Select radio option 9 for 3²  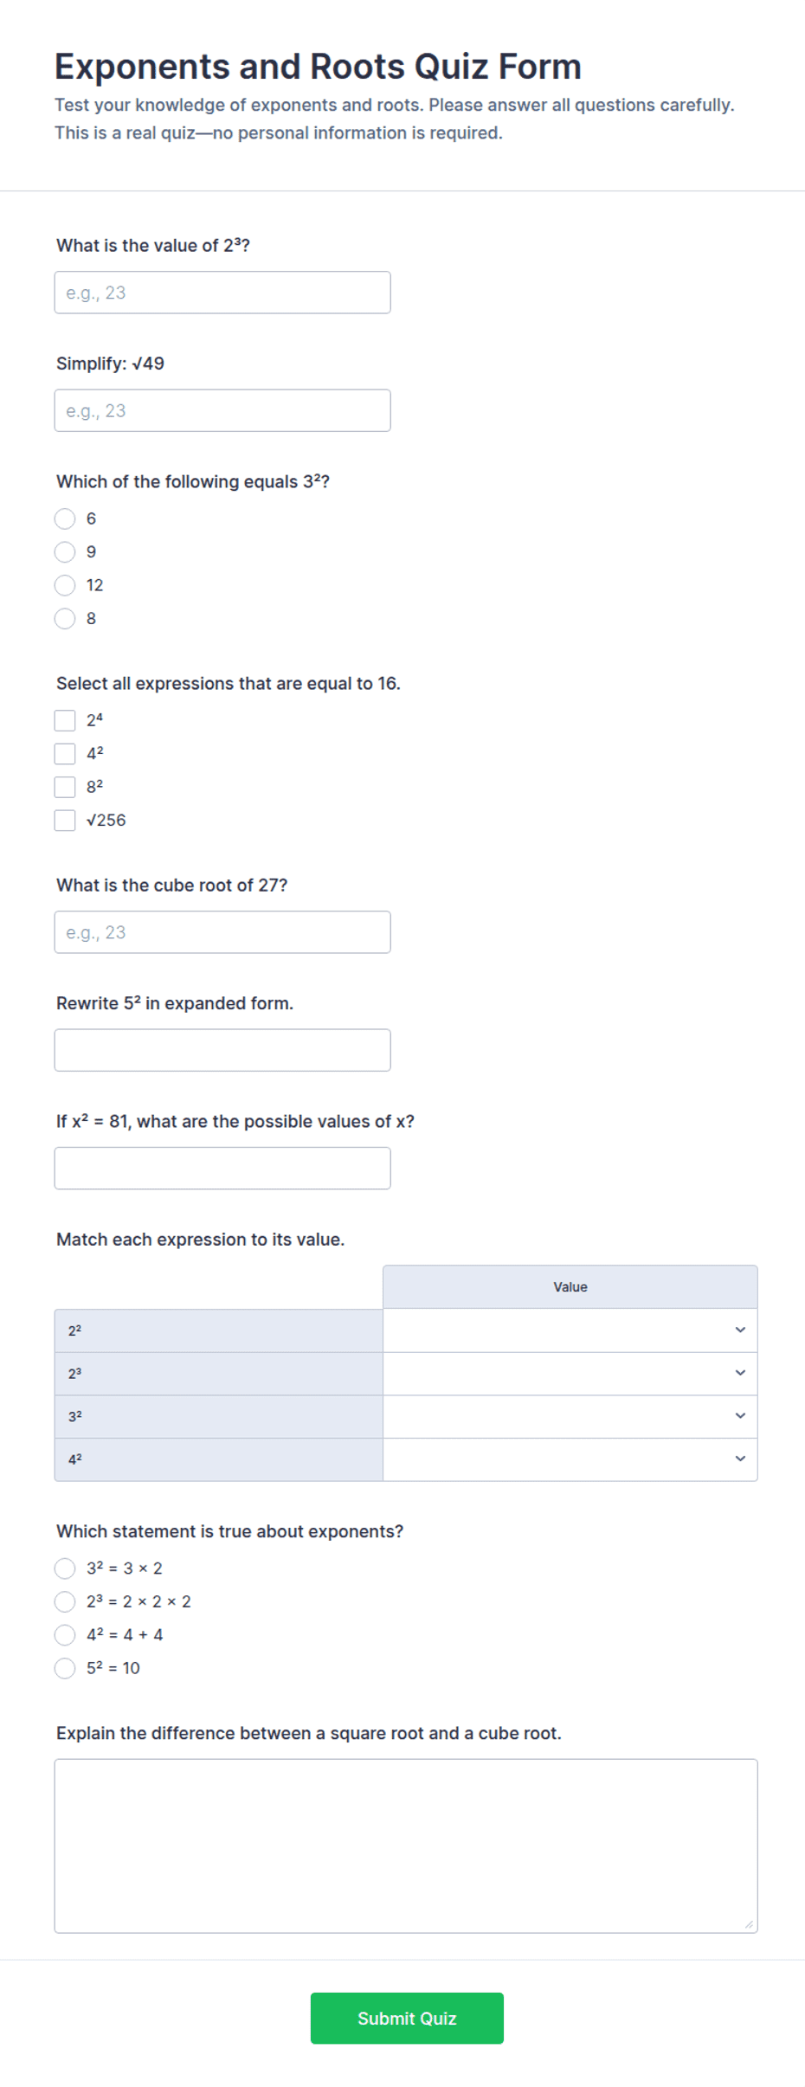point(65,552)
